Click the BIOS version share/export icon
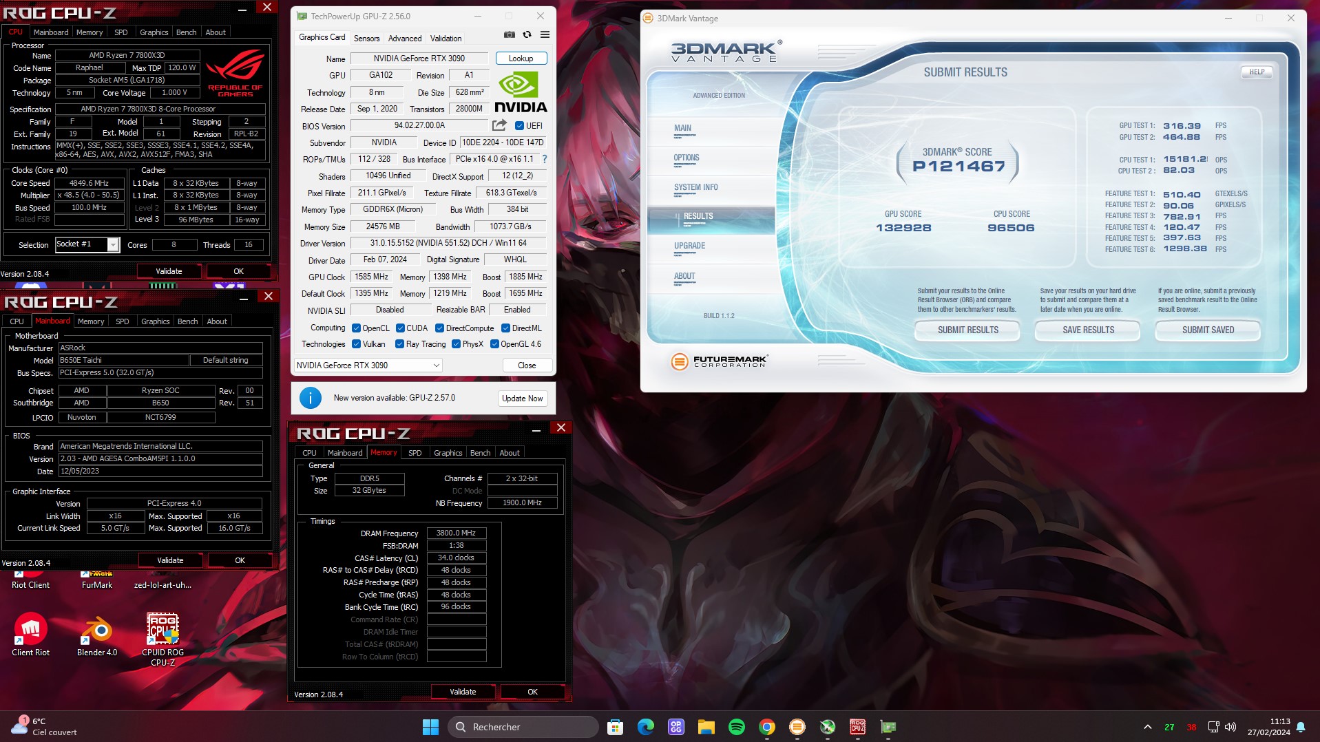The image size is (1320, 742). (499, 125)
